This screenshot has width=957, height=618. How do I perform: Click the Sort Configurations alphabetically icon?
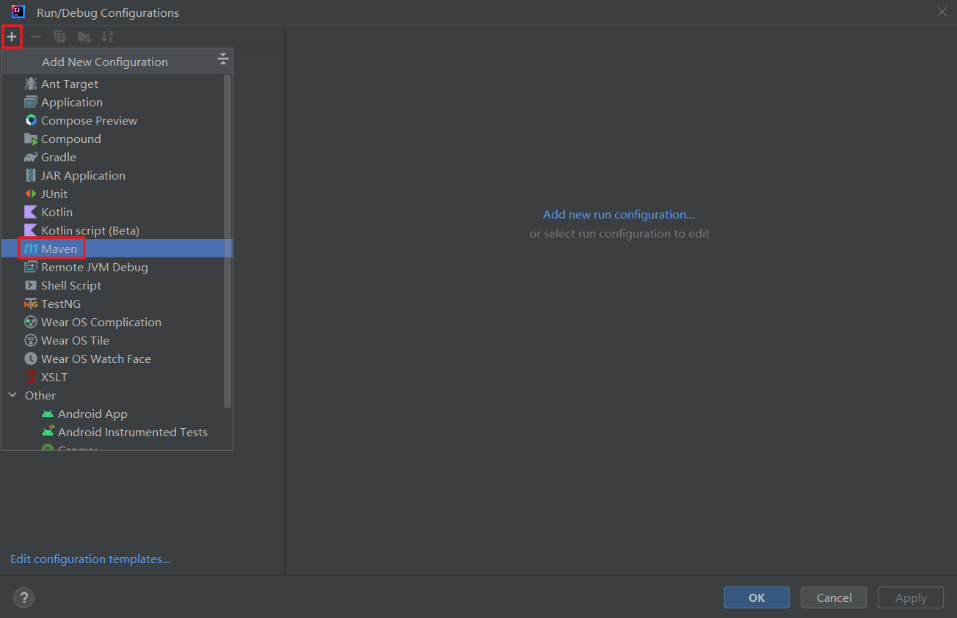pos(107,37)
